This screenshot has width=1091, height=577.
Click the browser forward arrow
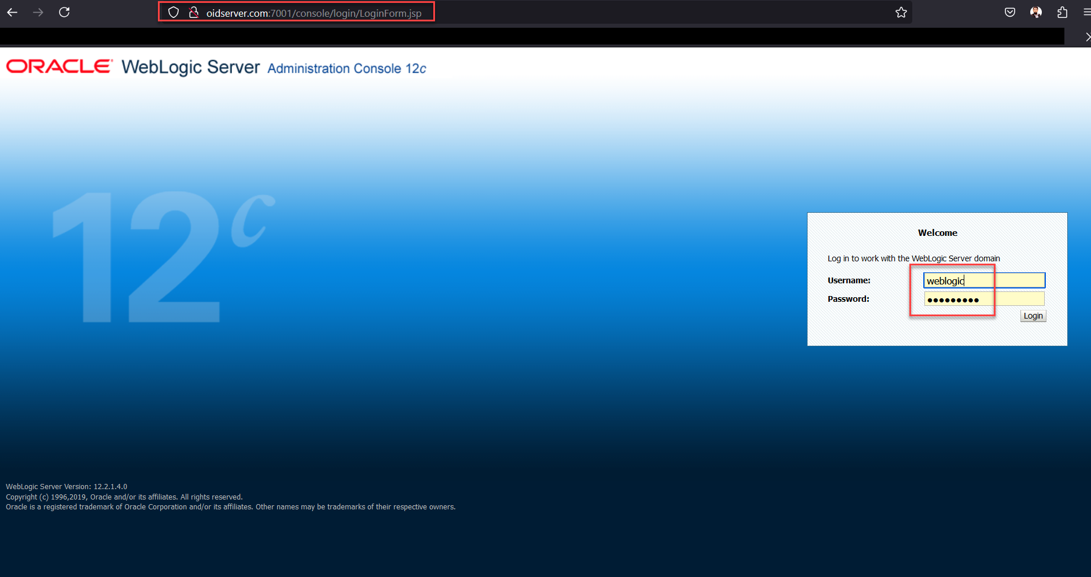click(x=38, y=12)
